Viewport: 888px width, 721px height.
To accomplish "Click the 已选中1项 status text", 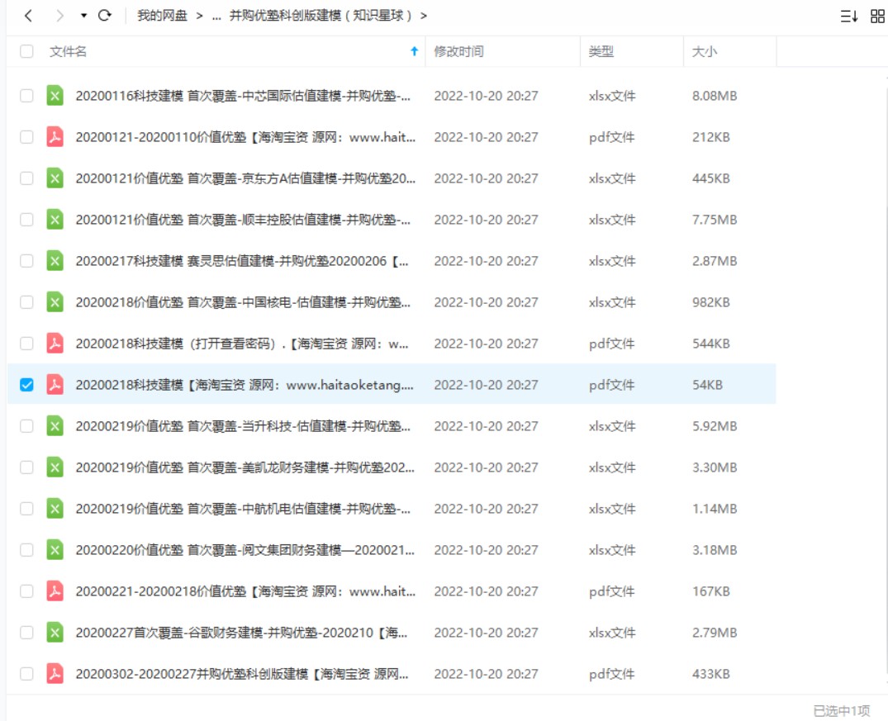I will tap(842, 710).
